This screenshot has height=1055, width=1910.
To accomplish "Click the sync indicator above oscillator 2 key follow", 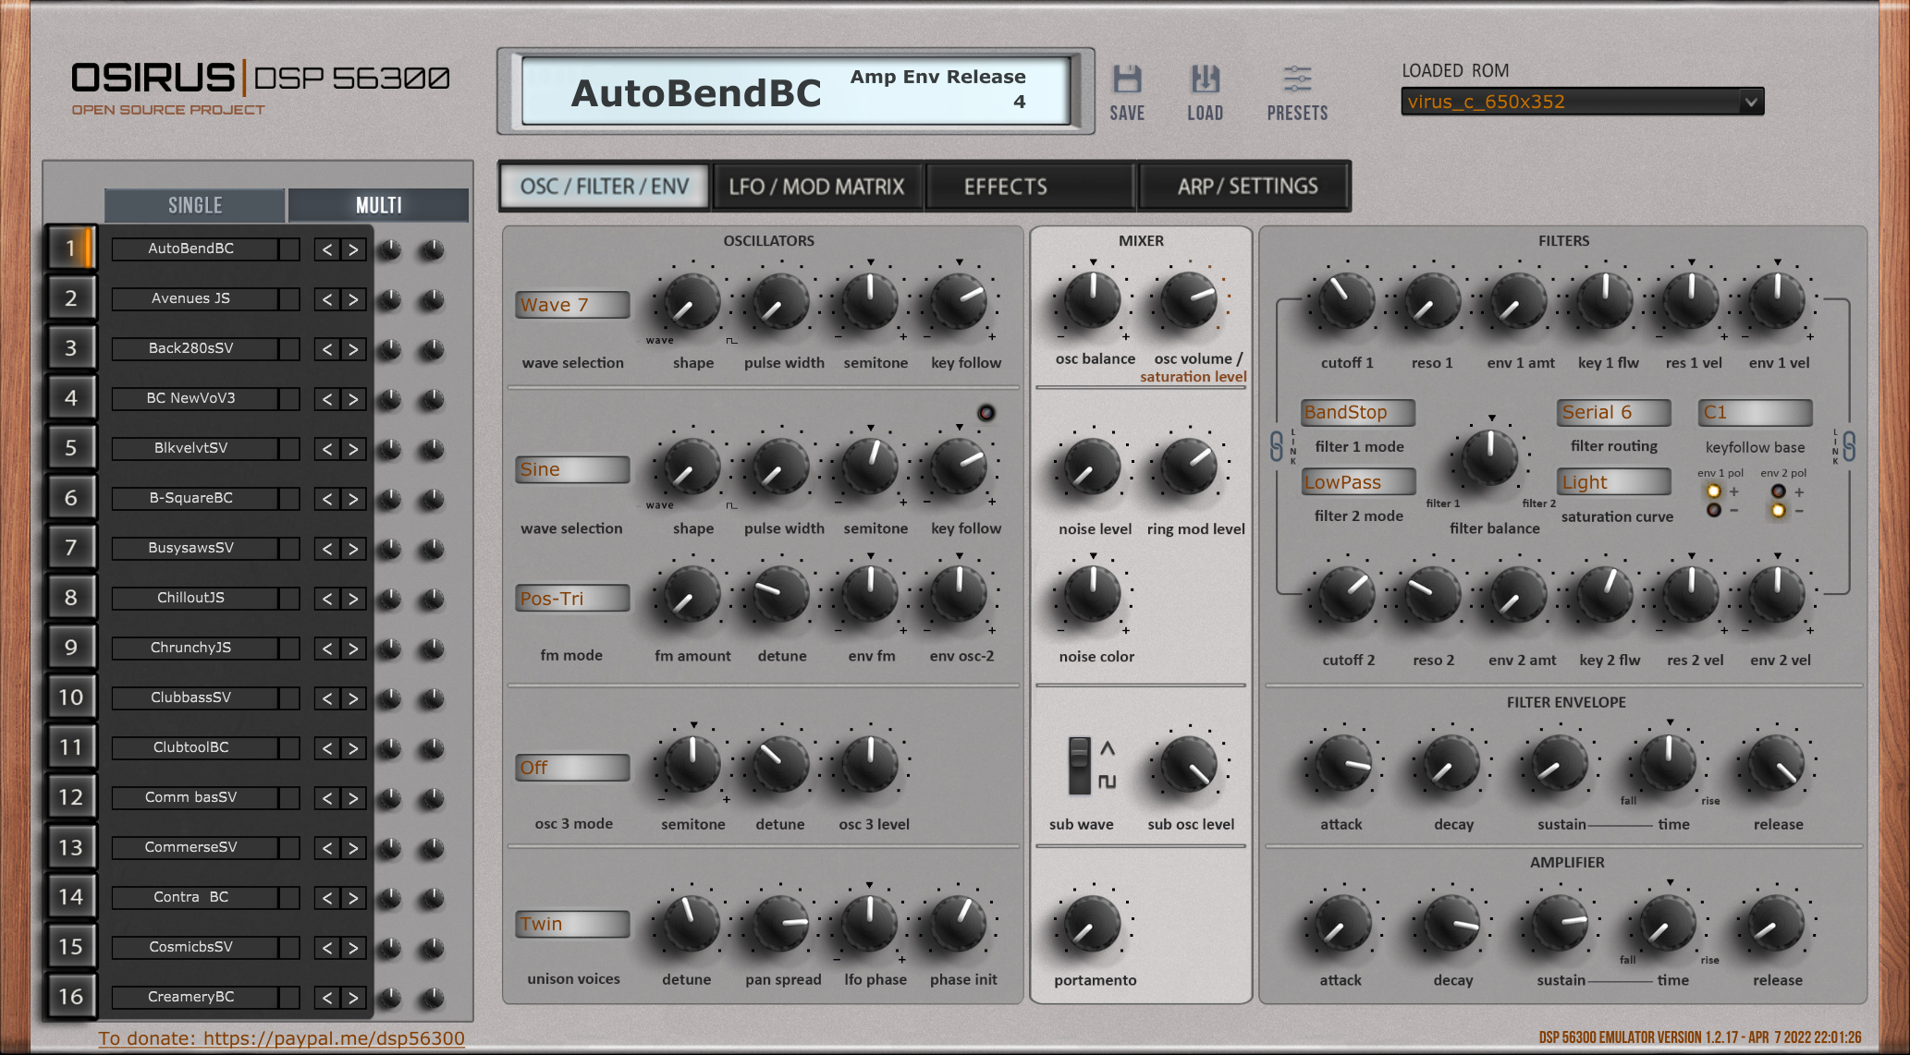I will 986,413.
